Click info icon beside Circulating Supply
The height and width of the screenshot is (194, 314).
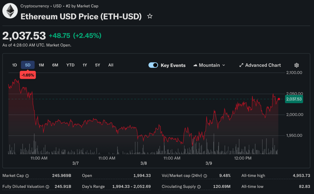(199, 187)
